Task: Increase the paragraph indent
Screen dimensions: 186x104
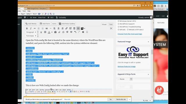Action: pyautogui.click(x=71, y=32)
